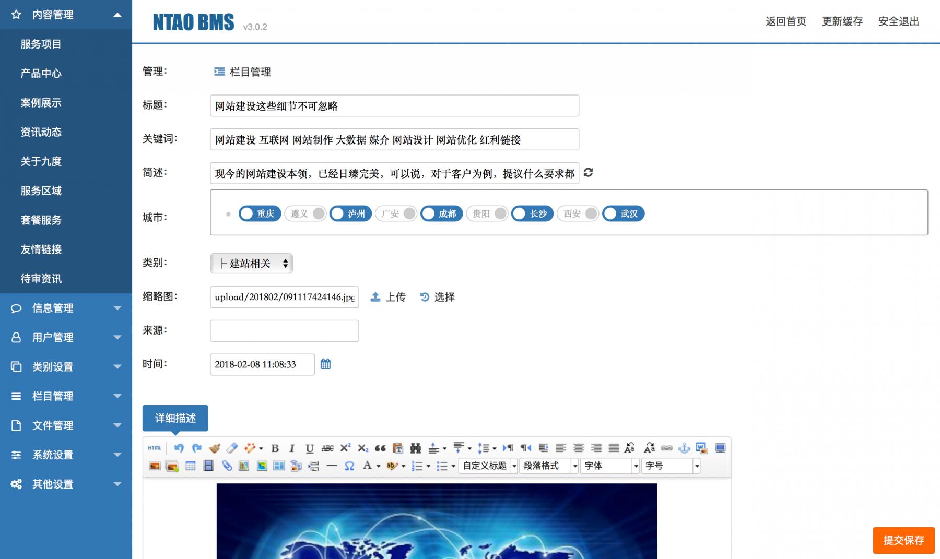Insert a horizontal line
The width and height of the screenshot is (940, 559).
[x=332, y=466]
